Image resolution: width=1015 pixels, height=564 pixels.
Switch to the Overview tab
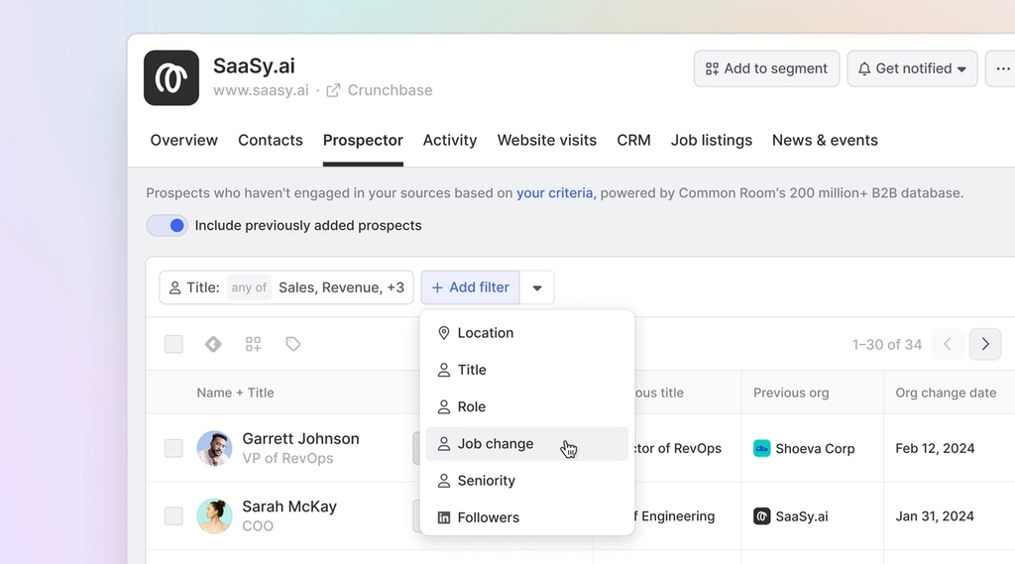183,140
